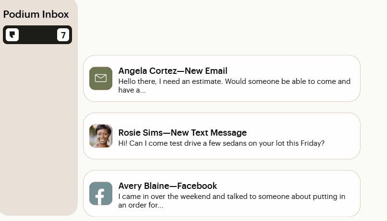Image resolution: width=387 pixels, height=221 pixels.
Task: Click the Podium logo icon
Action: [12, 35]
